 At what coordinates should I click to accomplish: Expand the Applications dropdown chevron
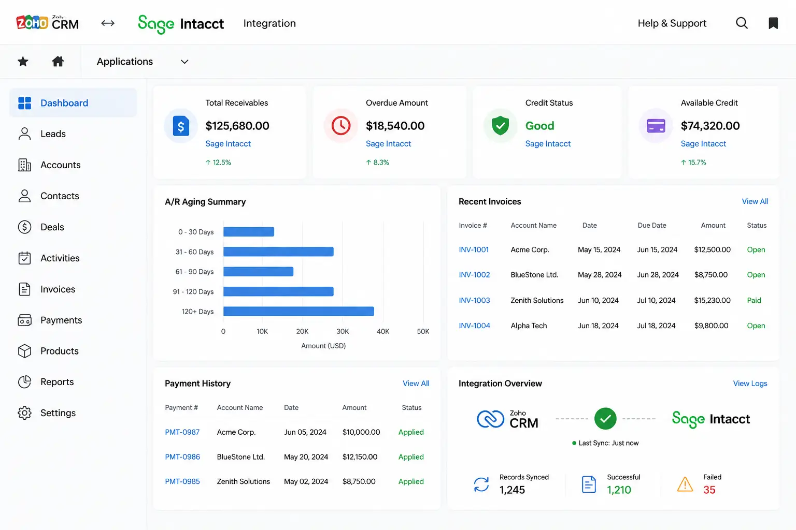pyautogui.click(x=184, y=62)
